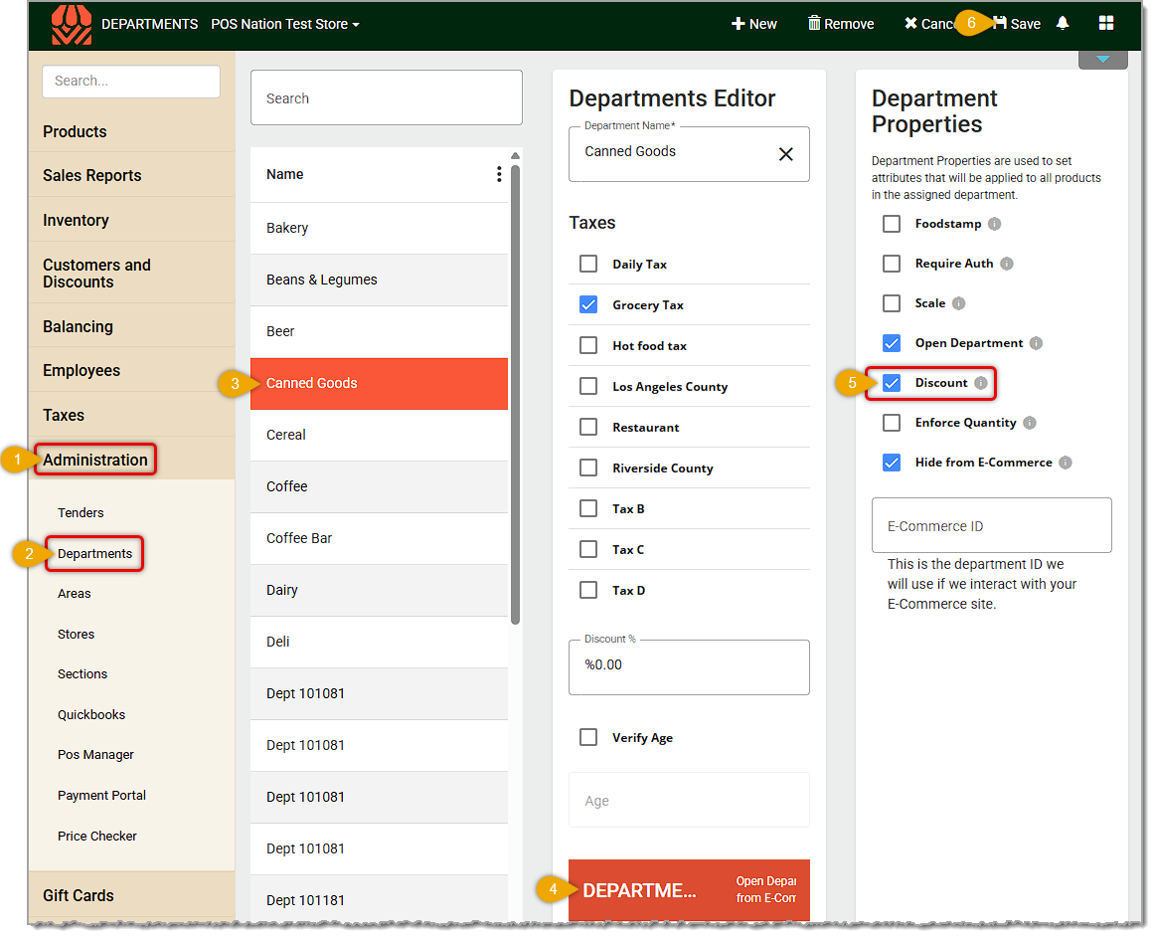Screen dimensions: 1153x938
Task: Click the plus New icon button
Action: [753, 24]
